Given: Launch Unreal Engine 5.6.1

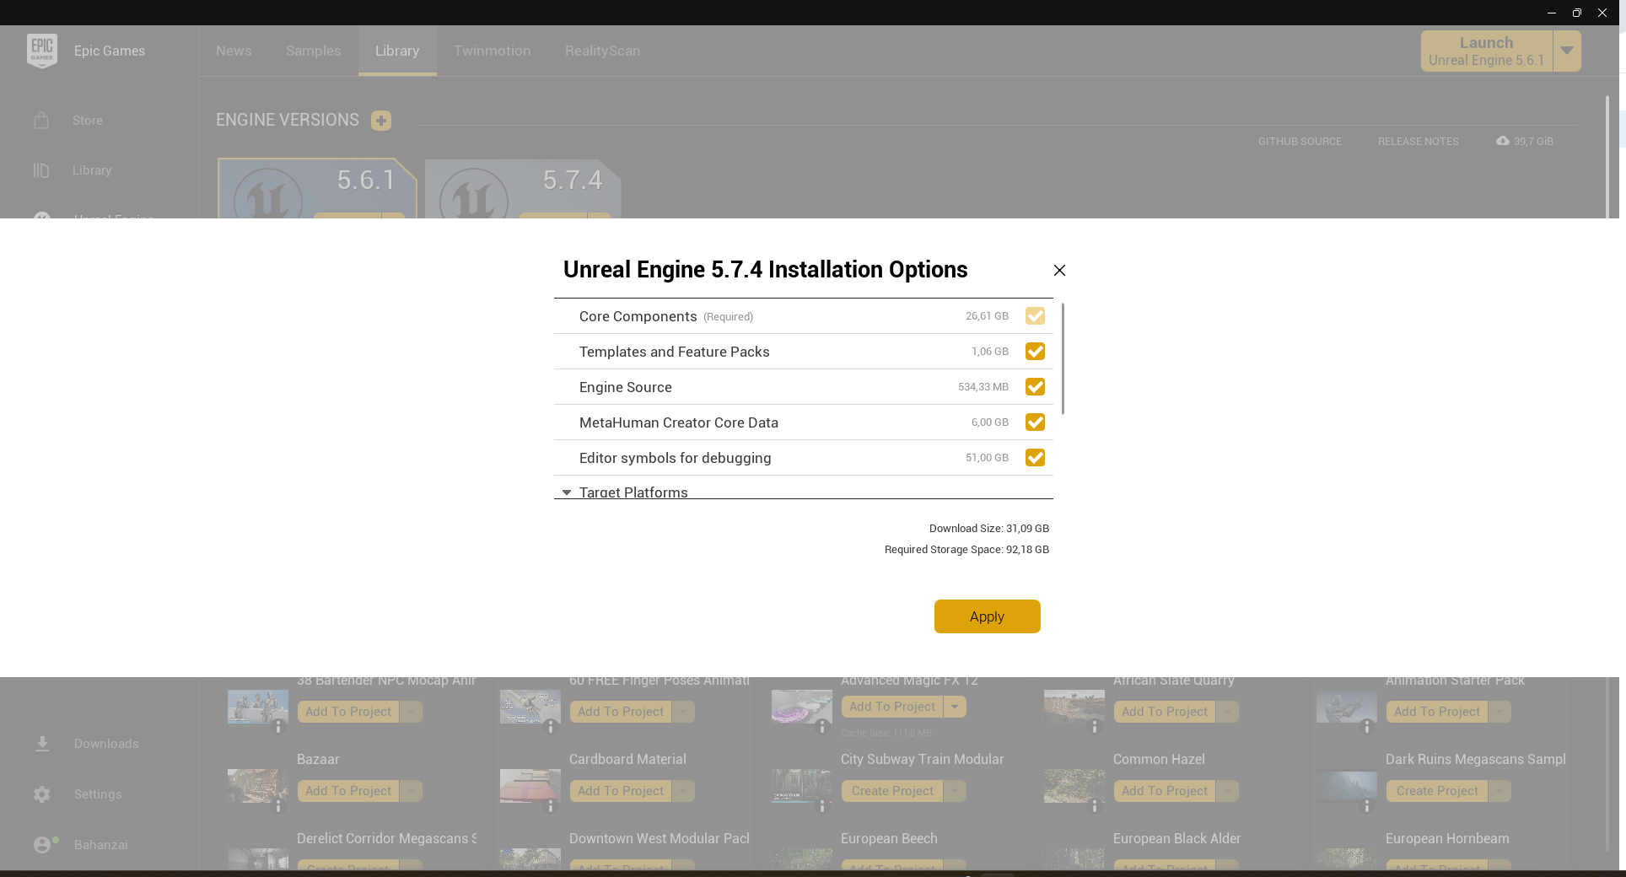Looking at the screenshot, I should pos(1486,51).
